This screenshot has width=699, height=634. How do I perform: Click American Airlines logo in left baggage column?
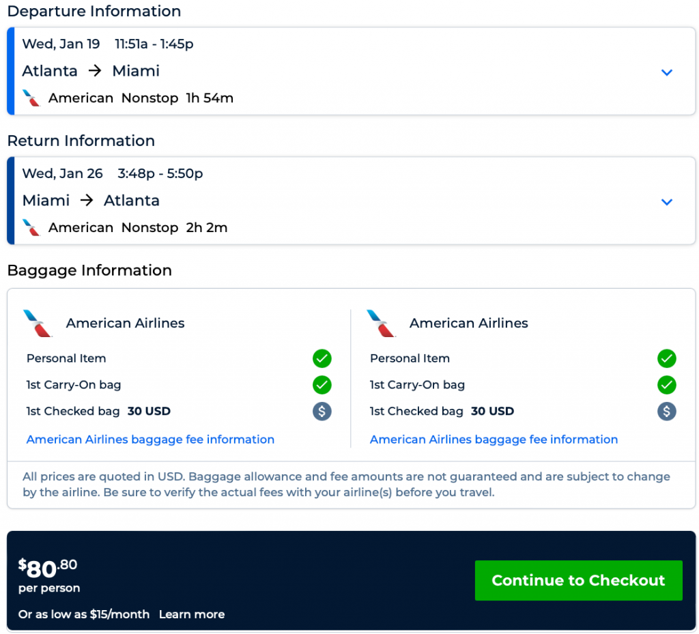point(38,323)
